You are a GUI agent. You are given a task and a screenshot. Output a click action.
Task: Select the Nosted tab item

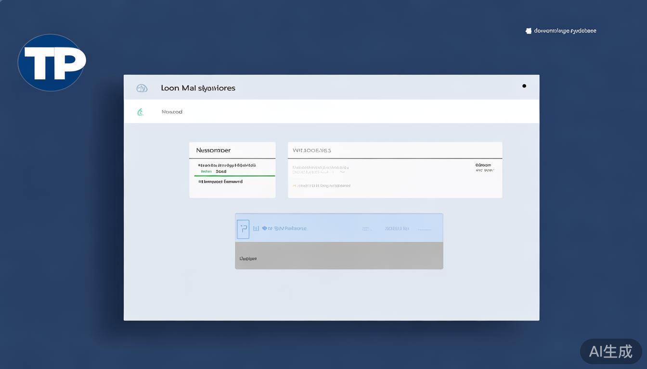[x=172, y=112]
